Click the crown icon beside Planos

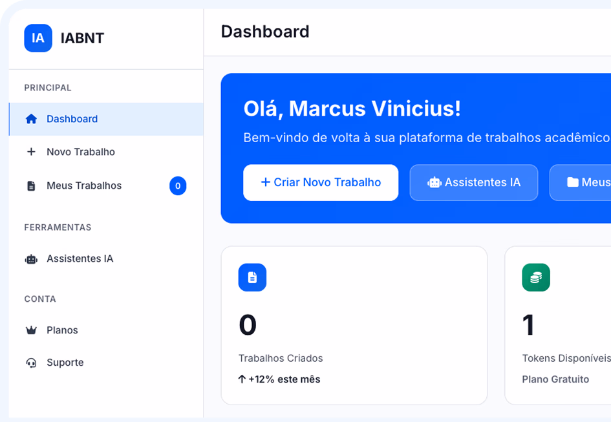click(31, 330)
